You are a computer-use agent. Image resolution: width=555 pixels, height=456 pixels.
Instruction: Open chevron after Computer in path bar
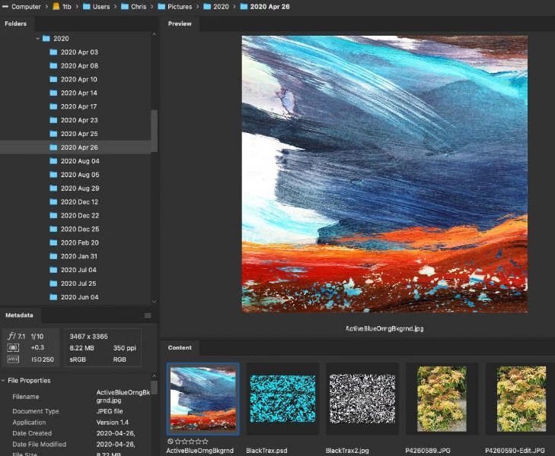[x=46, y=6]
